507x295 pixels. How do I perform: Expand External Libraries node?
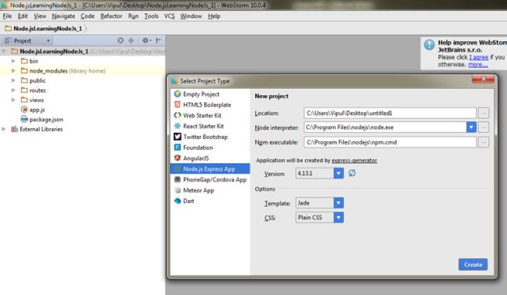[4, 129]
